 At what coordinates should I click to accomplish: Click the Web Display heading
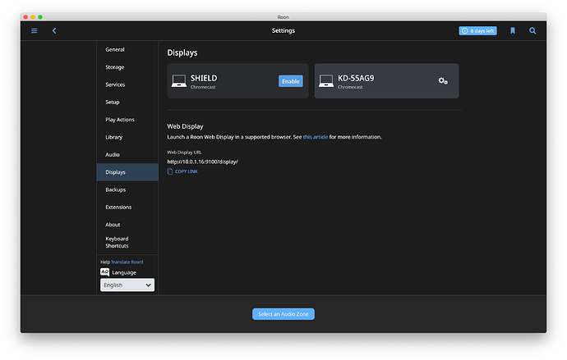coord(185,126)
